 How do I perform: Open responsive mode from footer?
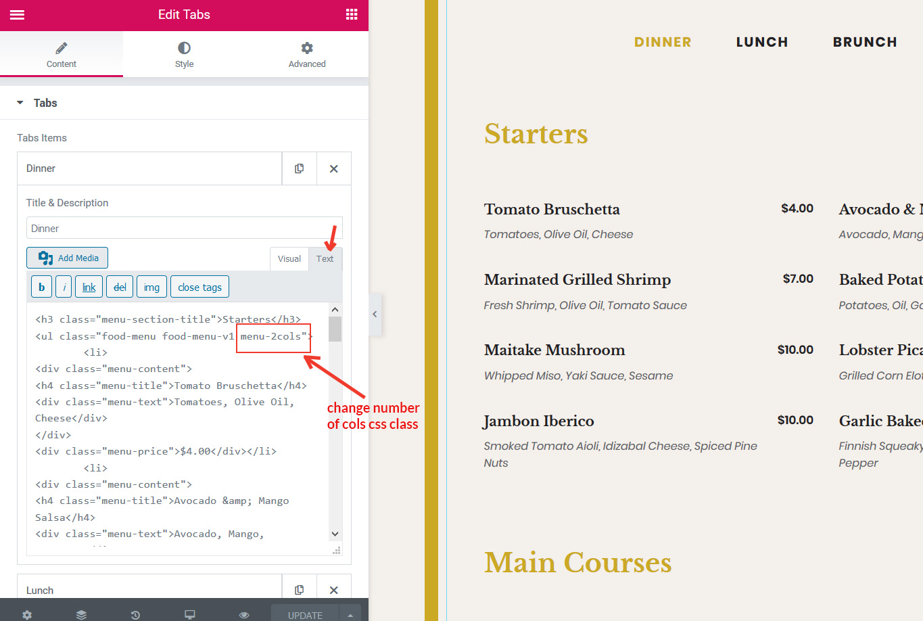click(190, 614)
